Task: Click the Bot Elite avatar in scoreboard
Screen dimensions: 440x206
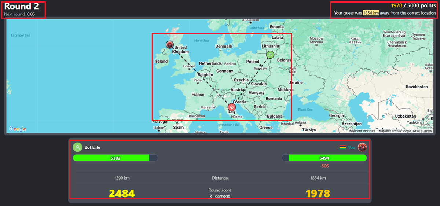Action: click(77, 147)
